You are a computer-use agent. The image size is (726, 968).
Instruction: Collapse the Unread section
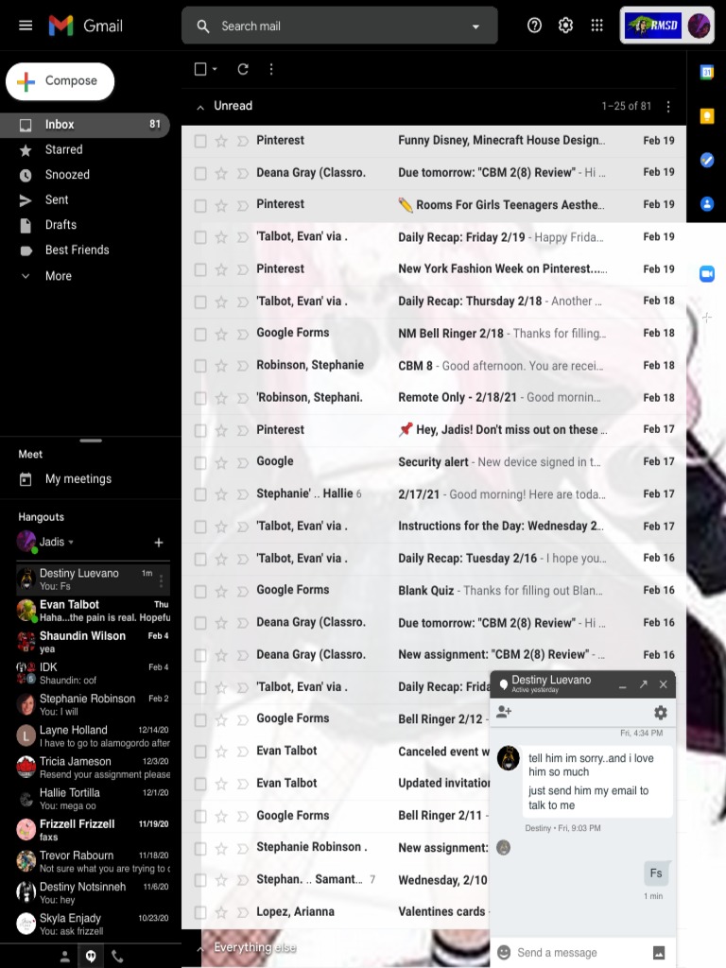(200, 107)
